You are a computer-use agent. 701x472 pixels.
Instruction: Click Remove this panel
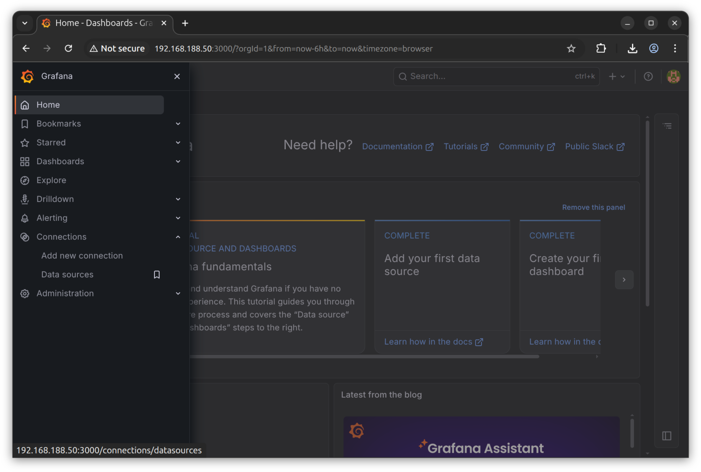tap(593, 207)
